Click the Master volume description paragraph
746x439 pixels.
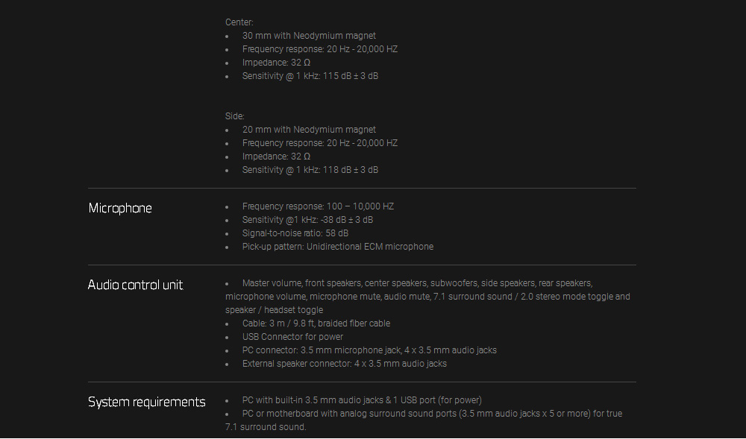pyautogui.click(x=427, y=297)
